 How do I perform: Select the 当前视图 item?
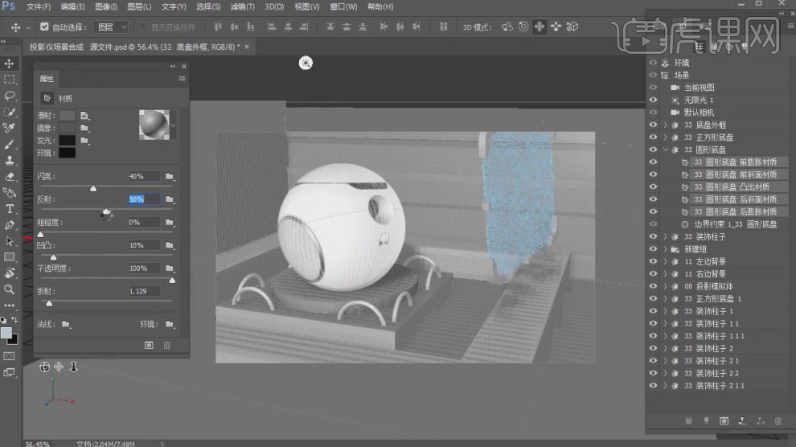[699, 88]
